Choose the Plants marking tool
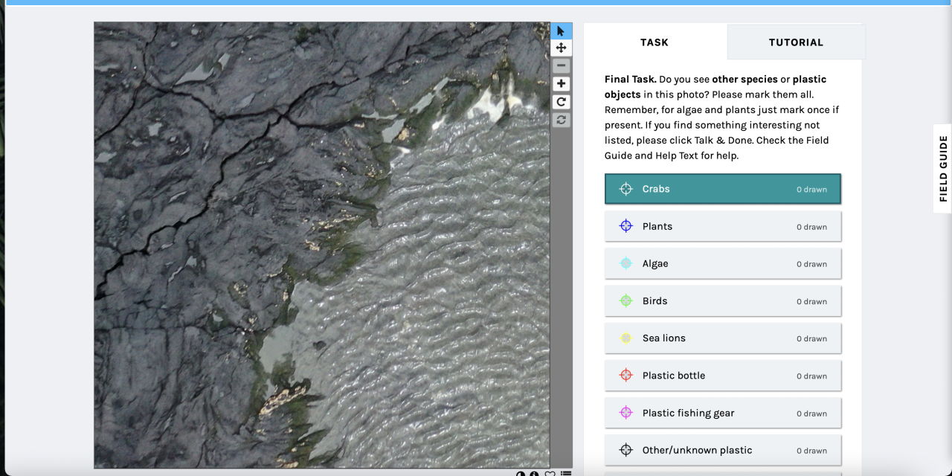This screenshot has height=476, width=952. point(723,226)
